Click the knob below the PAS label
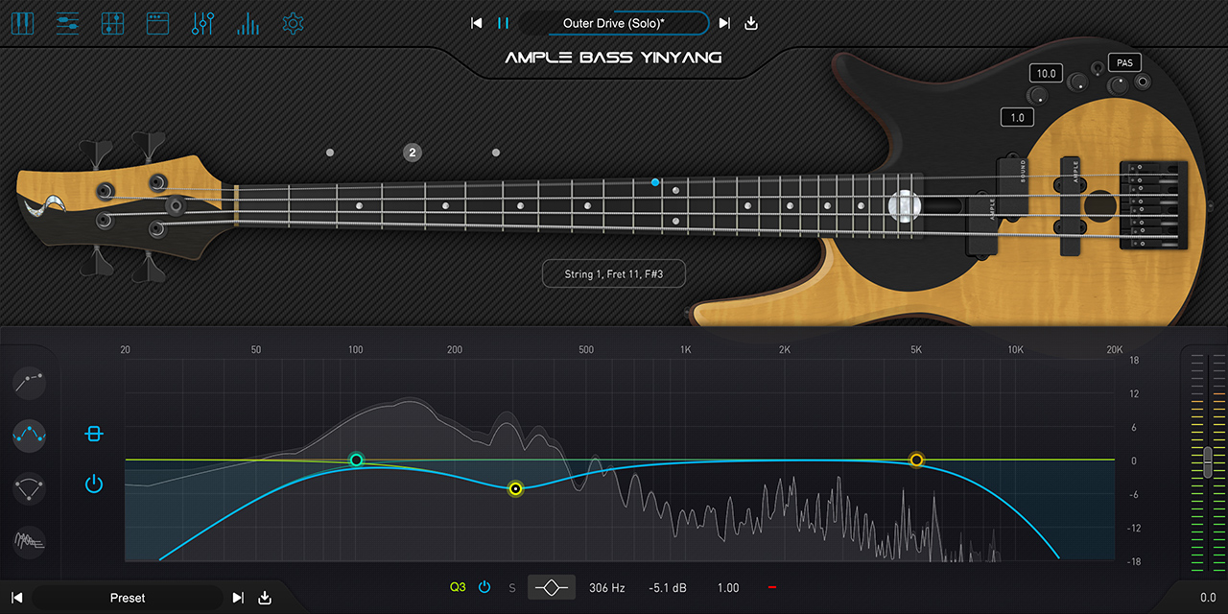 1118,85
